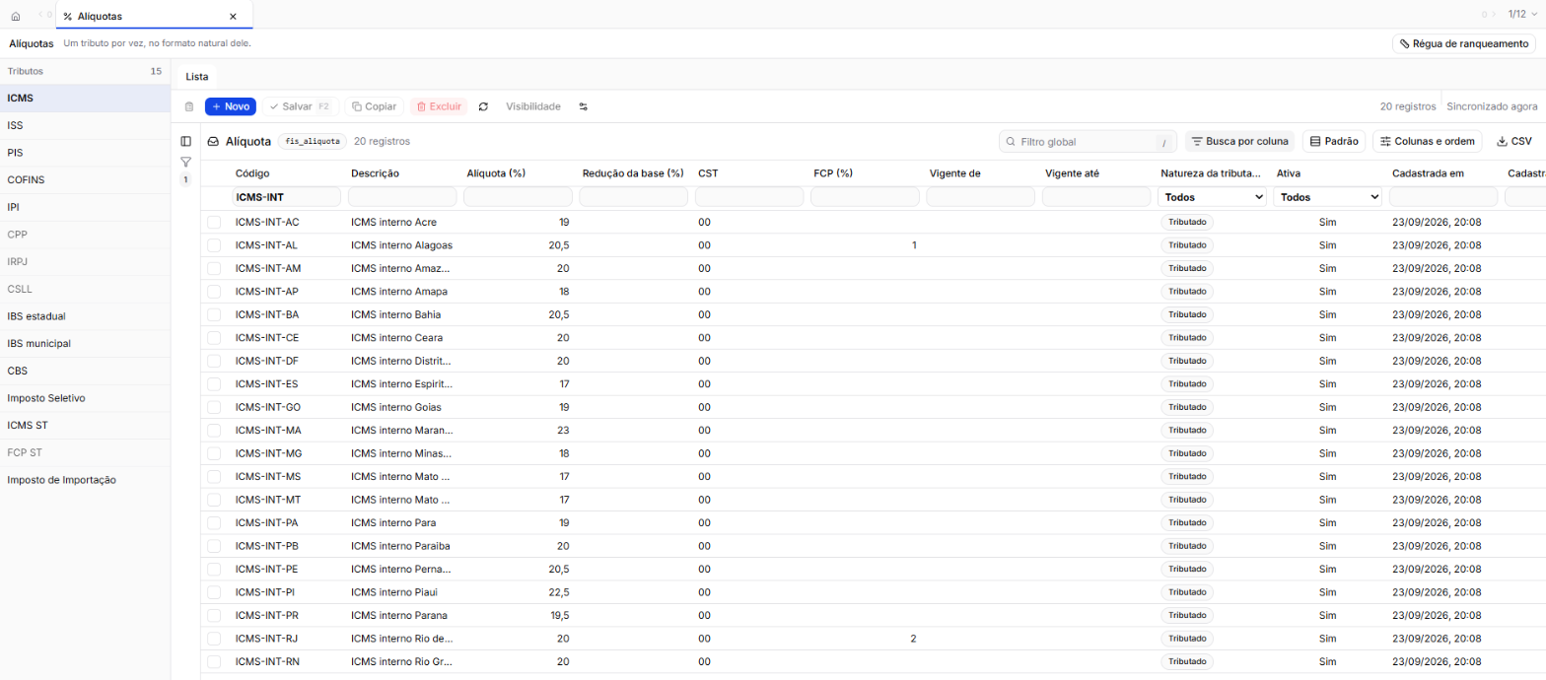This screenshot has height=680, width=1546.
Task: Toggle Busca por coluna
Action: [x=1240, y=142]
